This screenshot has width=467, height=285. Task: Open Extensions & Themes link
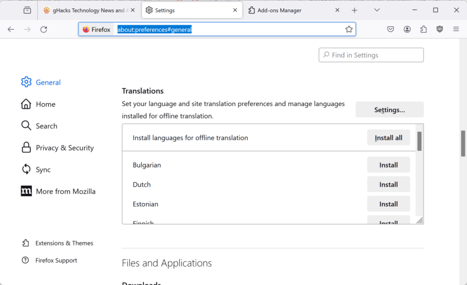[x=58, y=243]
